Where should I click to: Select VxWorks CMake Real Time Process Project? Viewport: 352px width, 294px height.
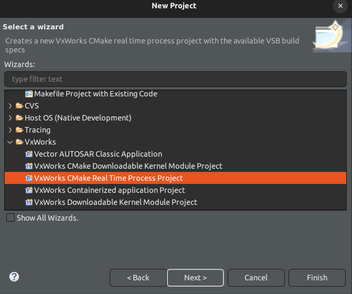[108, 179]
